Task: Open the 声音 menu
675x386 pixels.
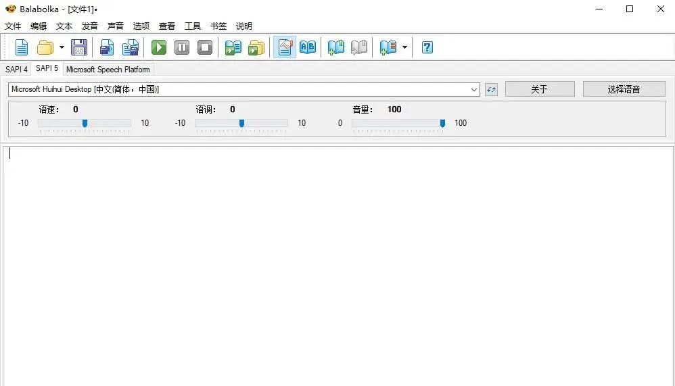Action: point(116,26)
